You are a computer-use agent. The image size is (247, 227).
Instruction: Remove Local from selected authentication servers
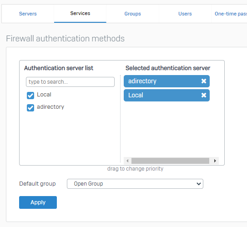(204, 95)
